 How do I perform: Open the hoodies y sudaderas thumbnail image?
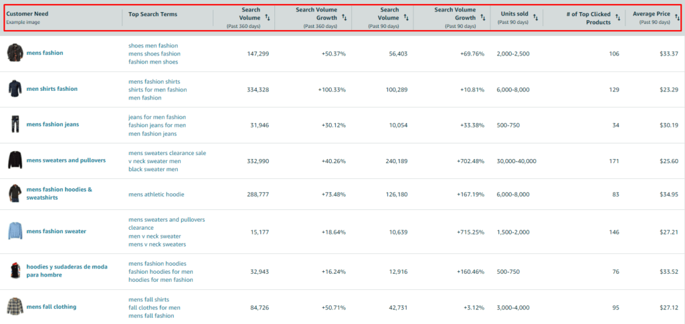click(x=14, y=271)
